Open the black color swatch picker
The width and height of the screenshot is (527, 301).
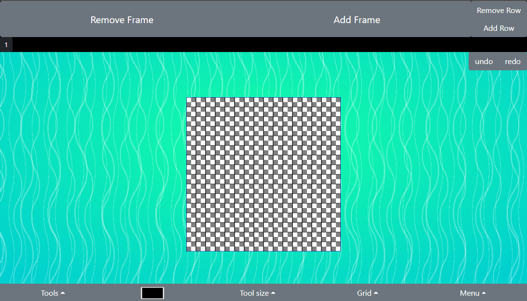tap(153, 293)
